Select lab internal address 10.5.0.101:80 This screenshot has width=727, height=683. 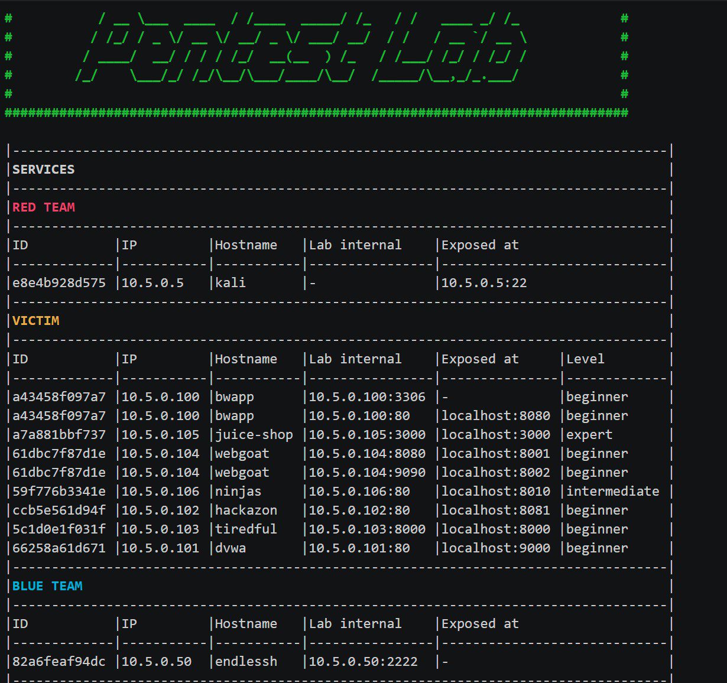(359, 548)
